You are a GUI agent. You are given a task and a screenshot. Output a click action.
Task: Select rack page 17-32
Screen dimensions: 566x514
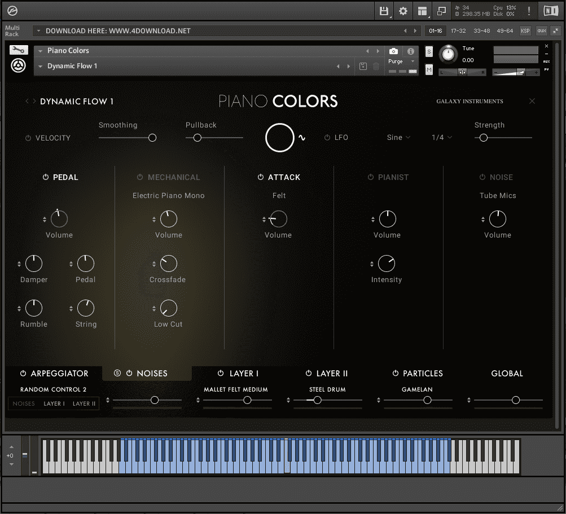point(458,30)
